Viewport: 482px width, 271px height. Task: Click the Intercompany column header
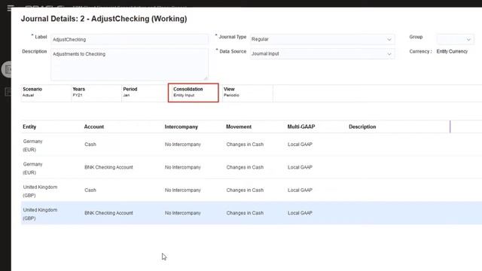[181, 126]
